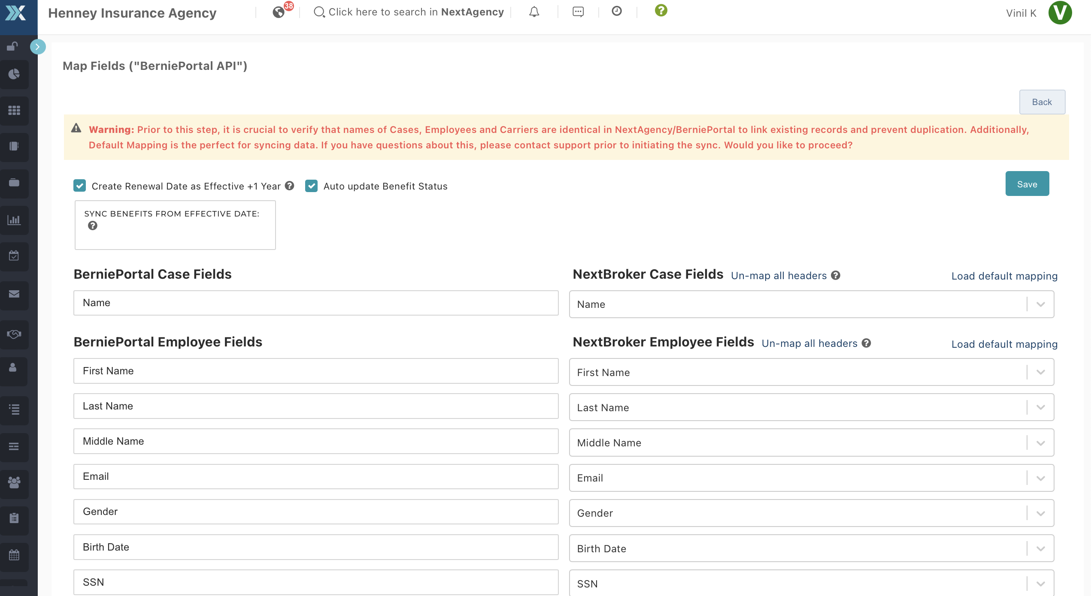Viewport: 1091px width, 596px height.
Task: Open the NextBroker First Name dropdown
Action: [x=811, y=372]
